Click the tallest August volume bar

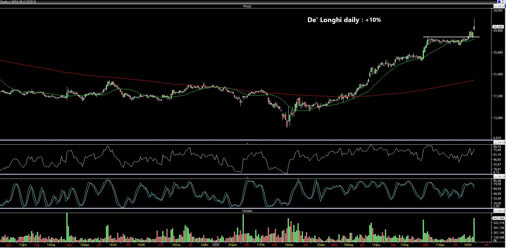point(67,227)
